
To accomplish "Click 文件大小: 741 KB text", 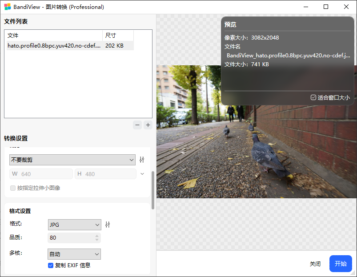I will pos(247,64).
